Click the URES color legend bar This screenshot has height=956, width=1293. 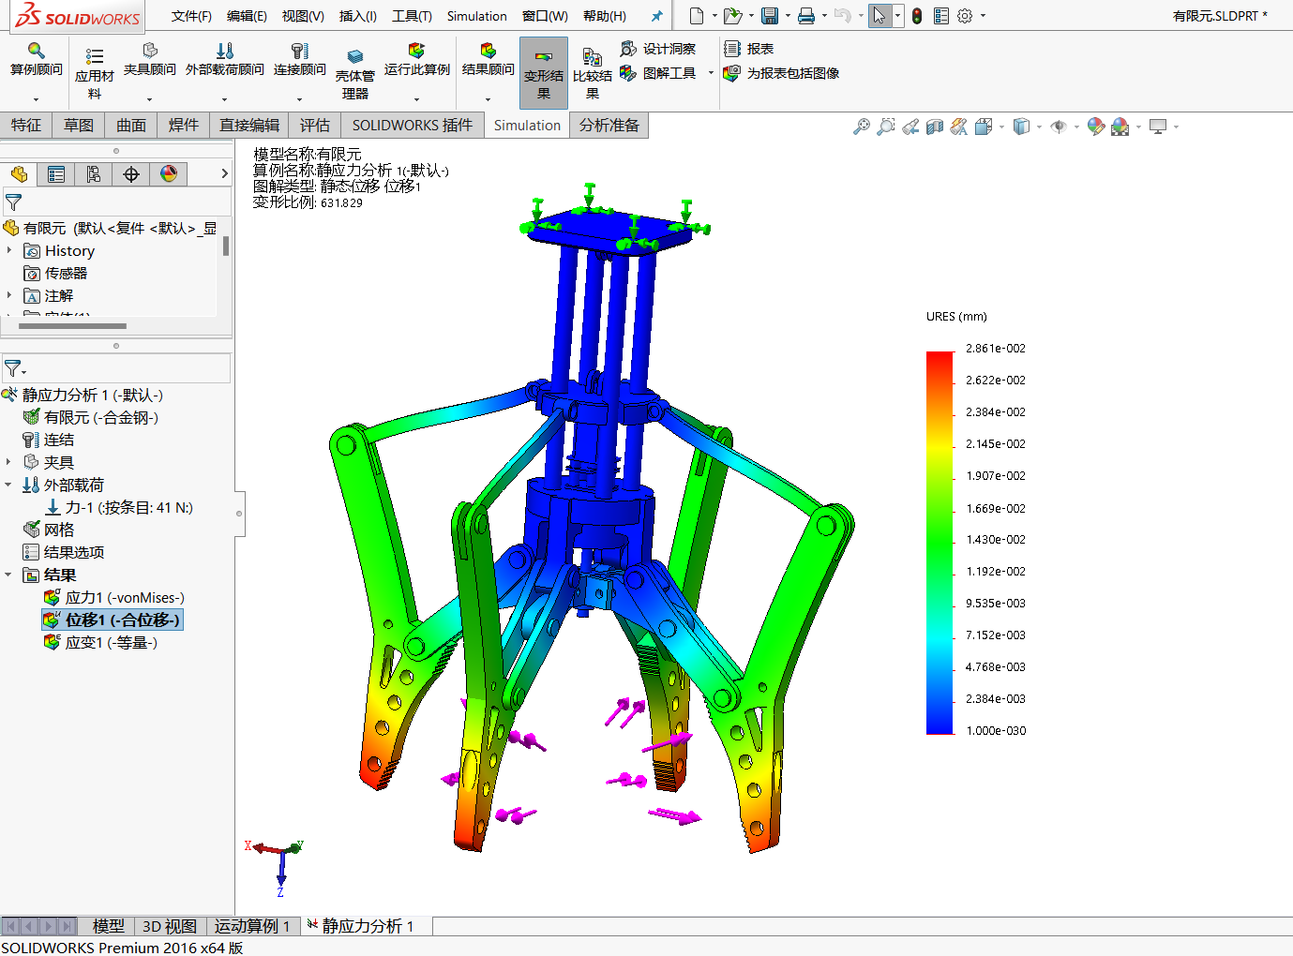coord(940,543)
